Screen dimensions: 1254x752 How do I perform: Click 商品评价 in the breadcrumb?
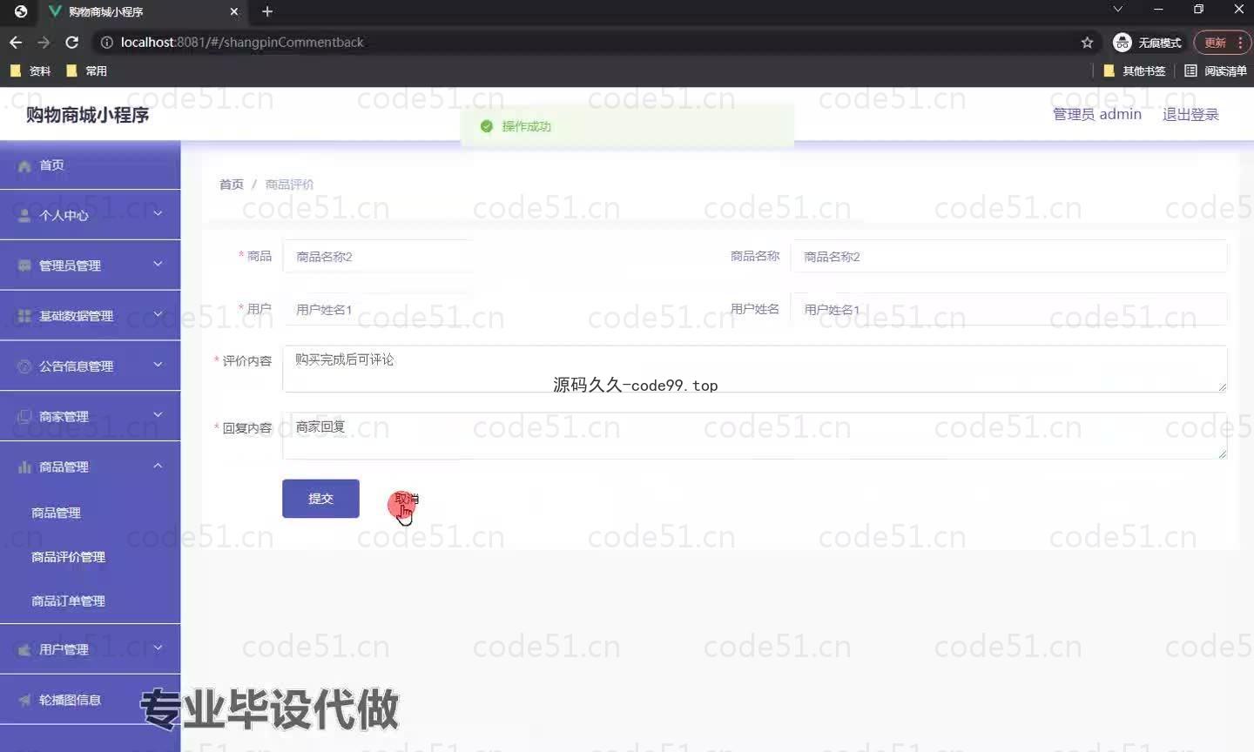pos(289,185)
